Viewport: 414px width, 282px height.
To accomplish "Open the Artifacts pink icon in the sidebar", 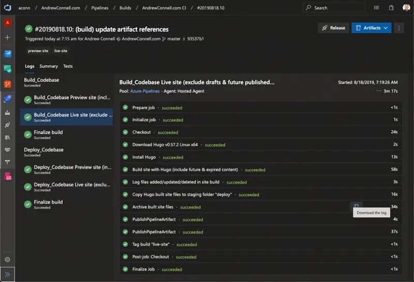I will (x=7, y=176).
